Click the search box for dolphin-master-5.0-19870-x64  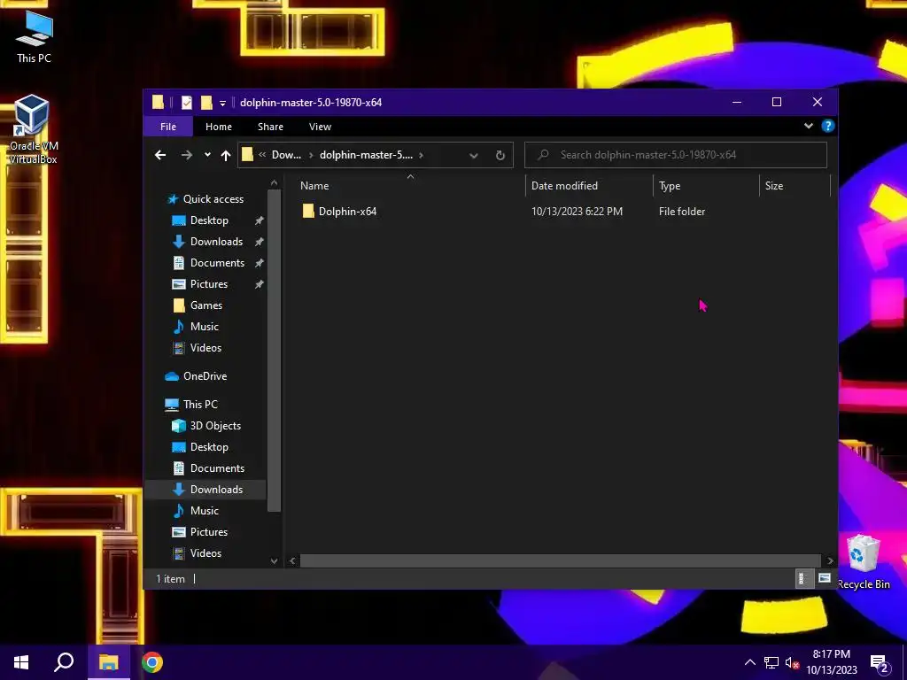tap(676, 155)
